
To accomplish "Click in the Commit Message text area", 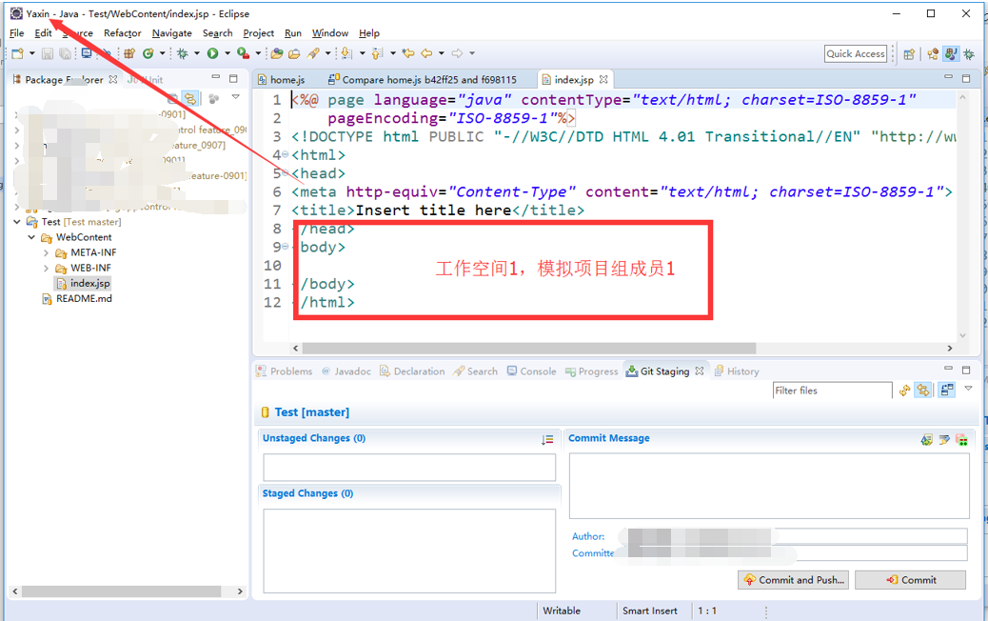I will coord(769,486).
